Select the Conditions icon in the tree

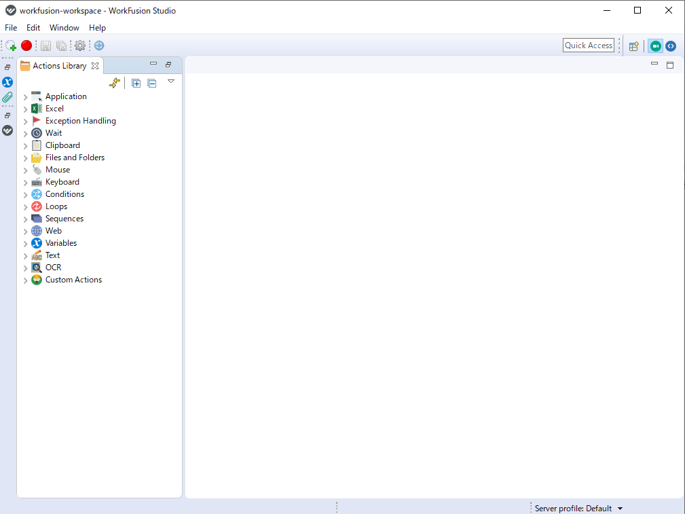(37, 194)
